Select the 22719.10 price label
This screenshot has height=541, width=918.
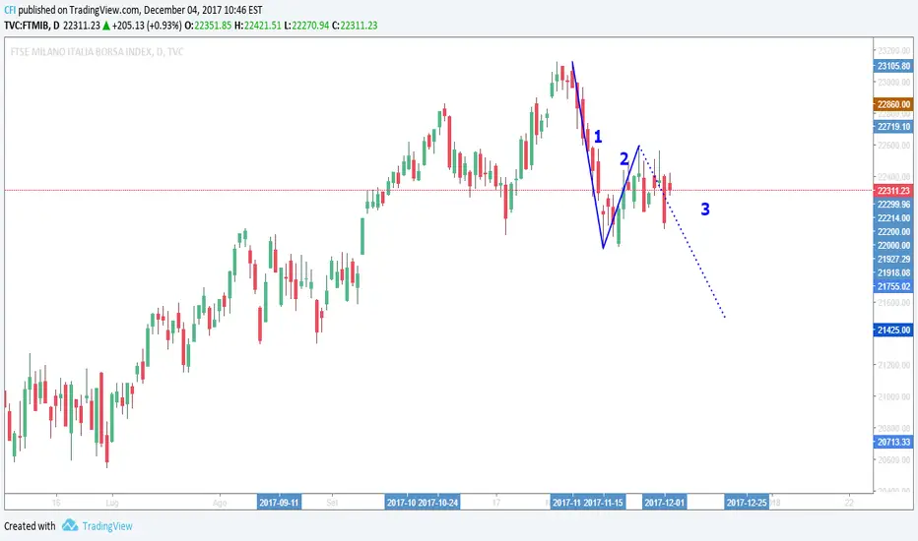coord(893,127)
